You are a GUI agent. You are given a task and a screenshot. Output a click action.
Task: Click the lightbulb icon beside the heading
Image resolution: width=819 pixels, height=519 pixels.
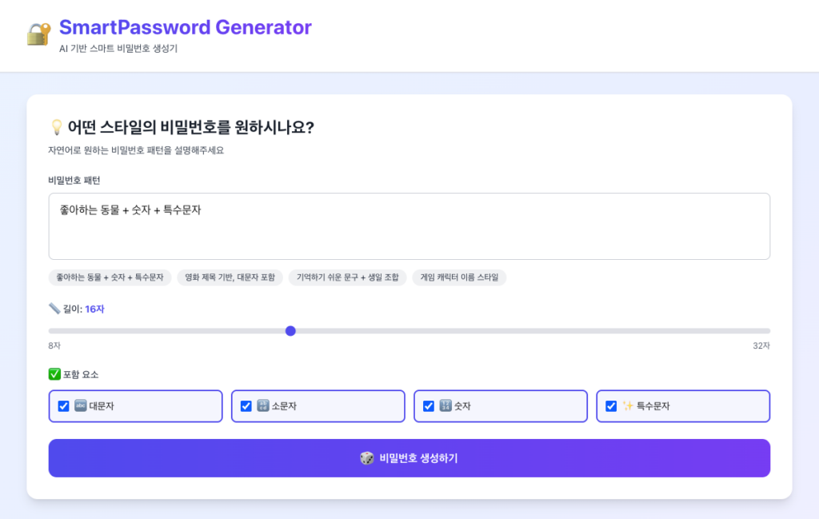[x=56, y=127]
